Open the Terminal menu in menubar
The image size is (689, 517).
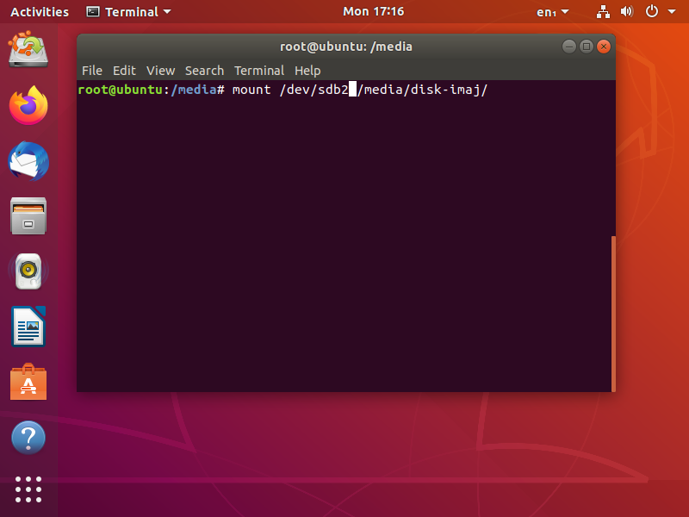[259, 71]
